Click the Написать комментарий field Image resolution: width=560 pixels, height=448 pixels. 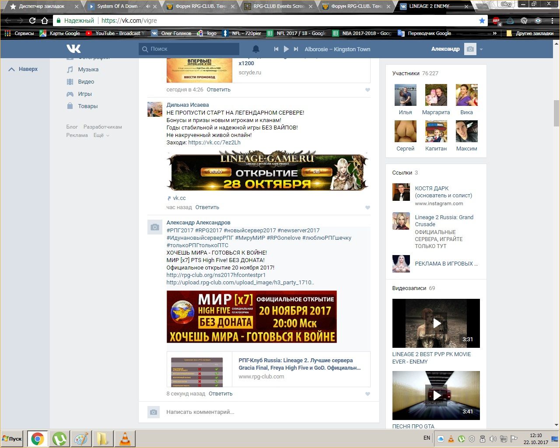pos(262,412)
